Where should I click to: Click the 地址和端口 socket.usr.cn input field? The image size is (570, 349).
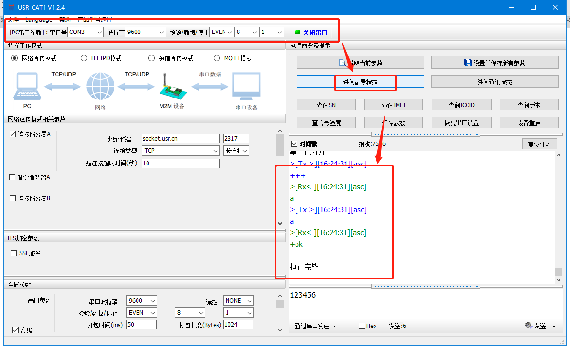[180, 139]
